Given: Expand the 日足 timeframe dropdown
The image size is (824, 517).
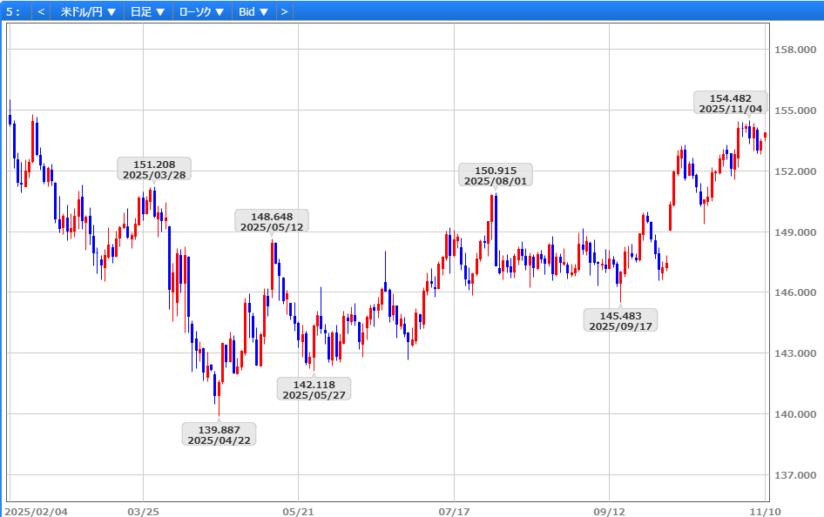Looking at the screenshot, I should (147, 11).
